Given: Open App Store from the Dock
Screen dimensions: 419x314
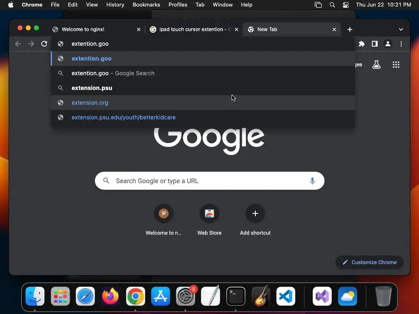Looking at the screenshot, I should tap(160, 296).
